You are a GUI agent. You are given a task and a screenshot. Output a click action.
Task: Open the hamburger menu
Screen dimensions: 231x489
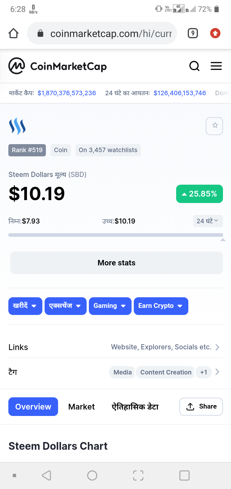pos(216,66)
